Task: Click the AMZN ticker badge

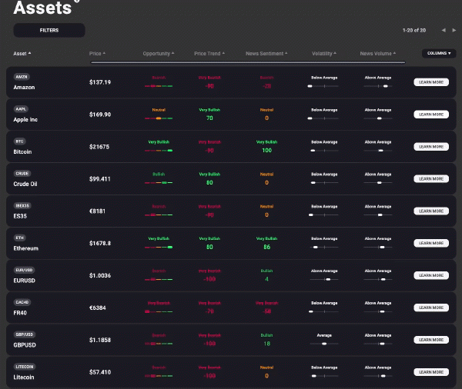Action: click(22, 77)
